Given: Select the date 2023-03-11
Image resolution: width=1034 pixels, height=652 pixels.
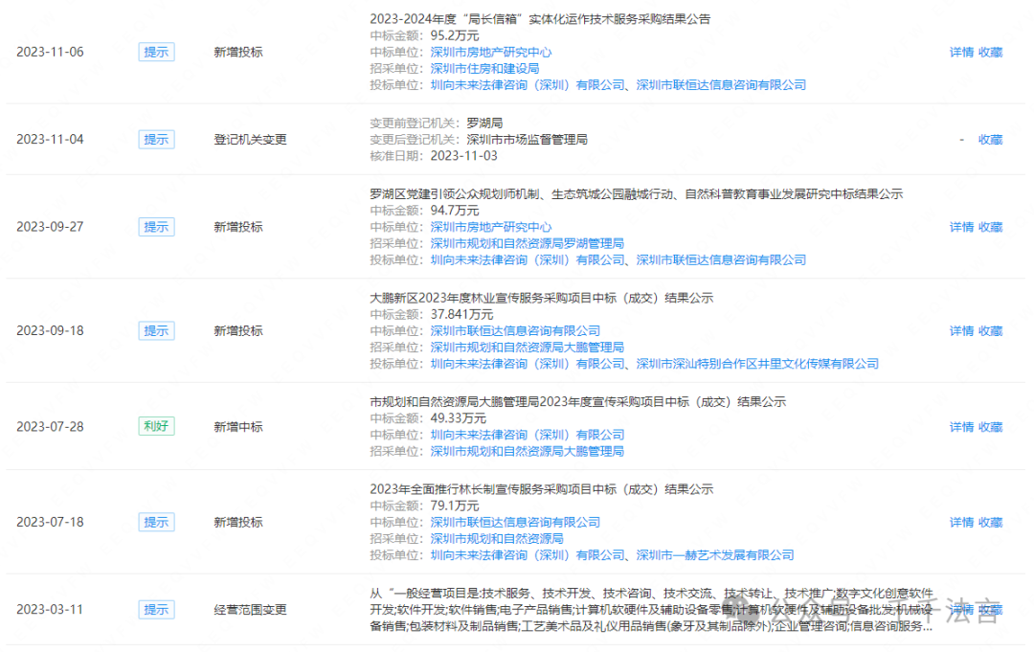Looking at the screenshot, I should coord(50,610).
